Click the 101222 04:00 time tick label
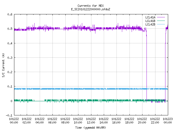 point(39,121)
